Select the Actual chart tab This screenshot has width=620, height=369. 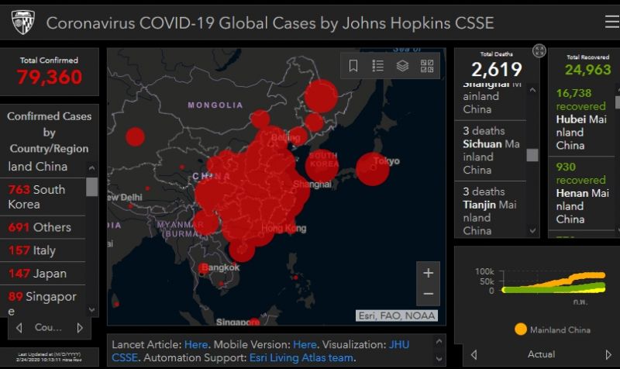pos(541,354)
